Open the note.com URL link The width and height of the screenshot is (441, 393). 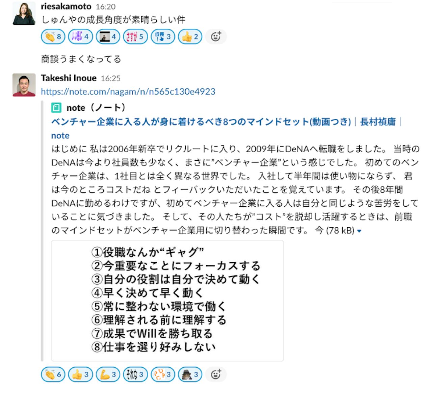click(x=128, y=91)
